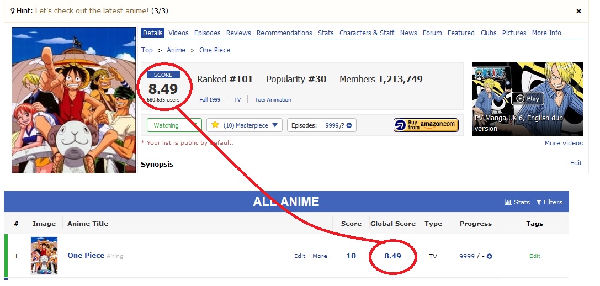Sort list by the # column
The width and height of the screenshot is (600, 286).
[16, 224]
